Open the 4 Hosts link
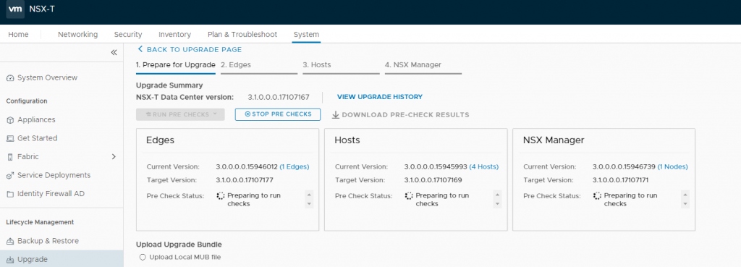This screenshot has width=741, height=267. coord(484,167)
